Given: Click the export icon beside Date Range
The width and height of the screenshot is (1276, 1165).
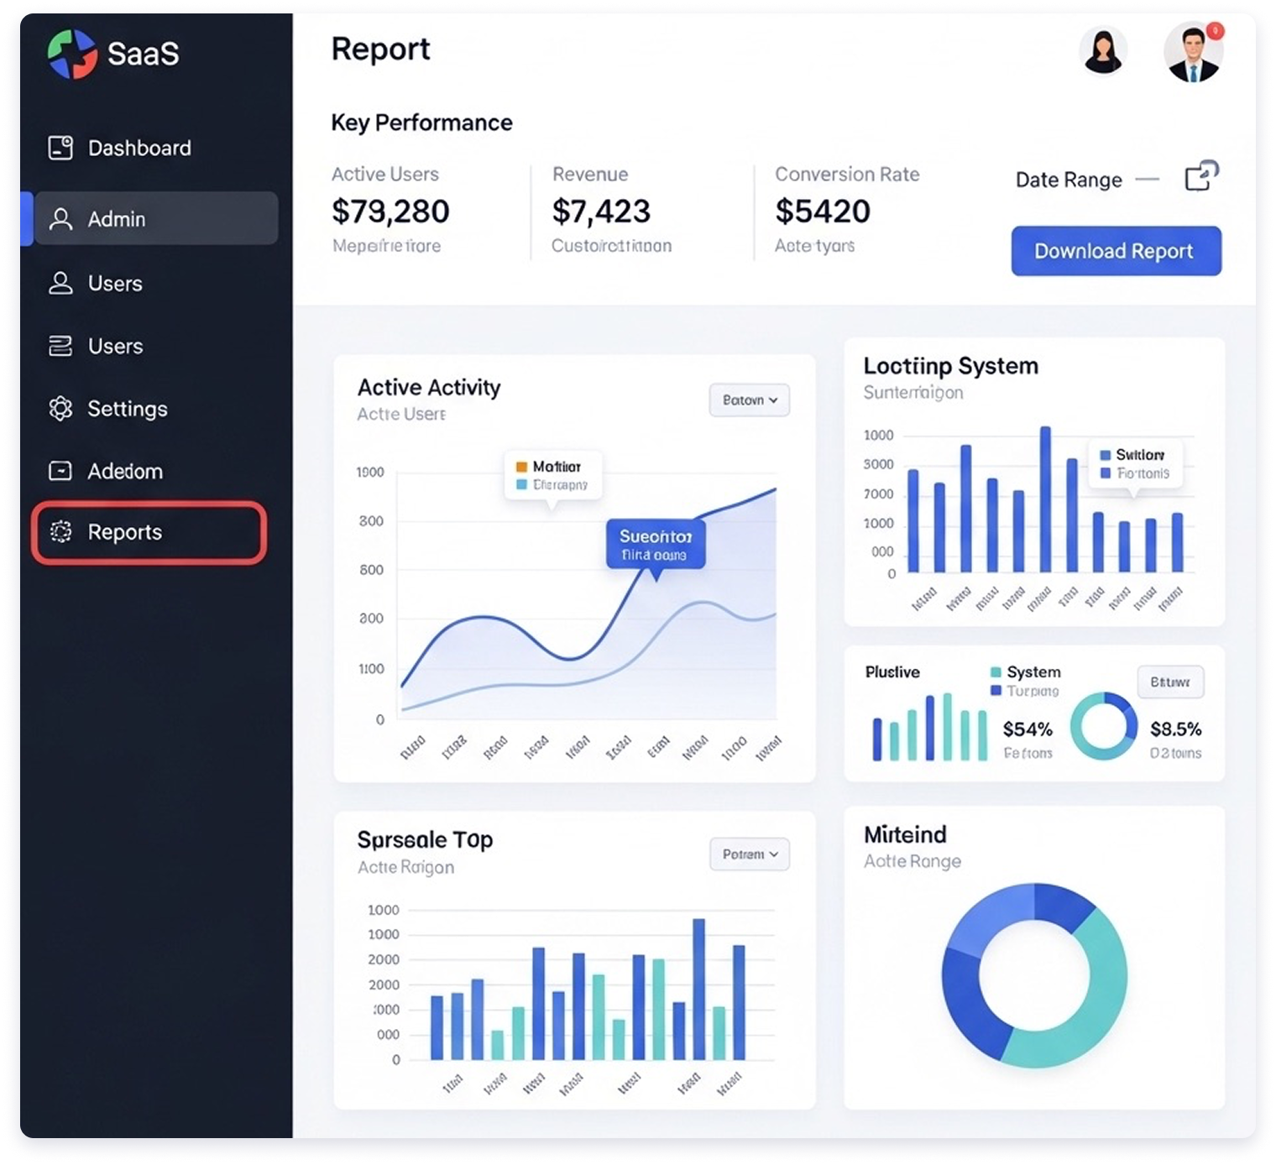Looking at the screenshot, I should [x=1200, y=177].
